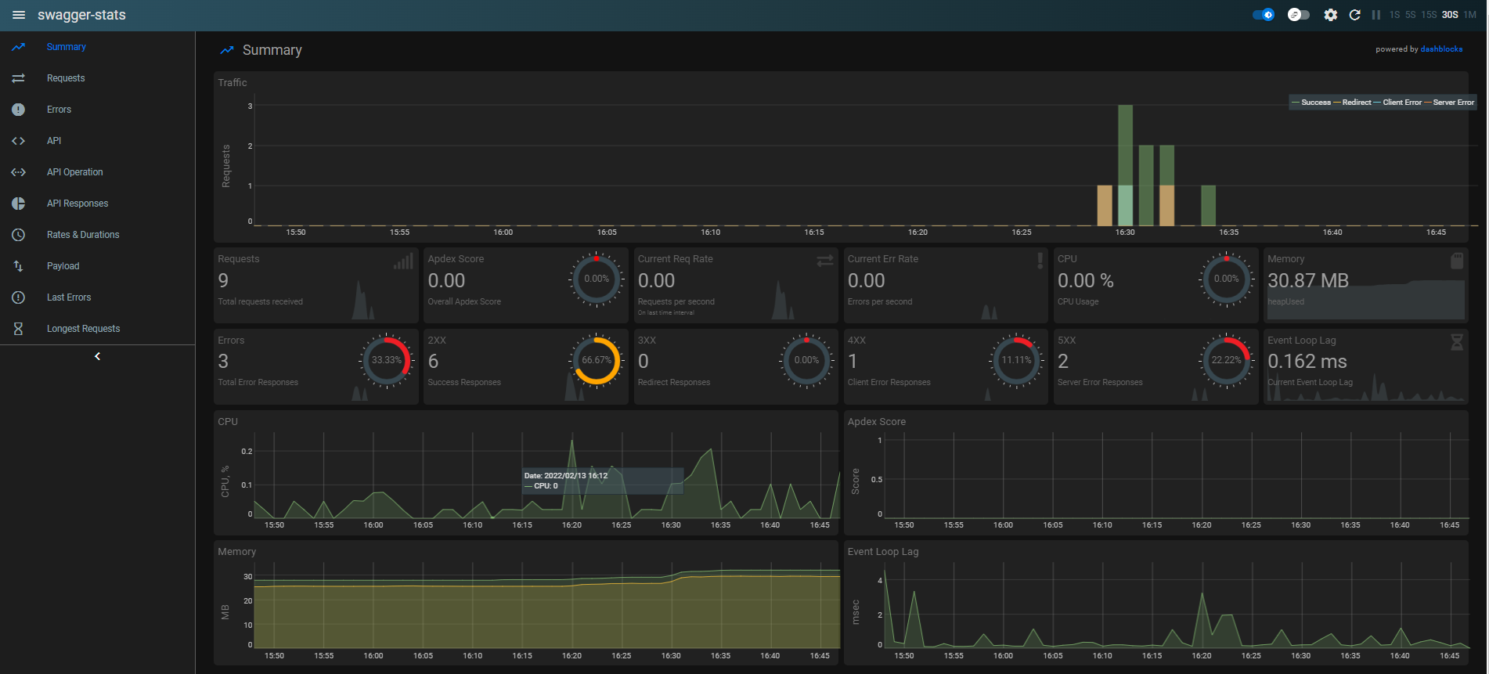Open Rates & Durations label
Image resolution: width=1489 pixels, height=674 pixels.
point(83,235)
